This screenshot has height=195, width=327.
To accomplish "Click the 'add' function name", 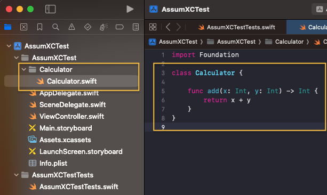I will coord(213,91).
